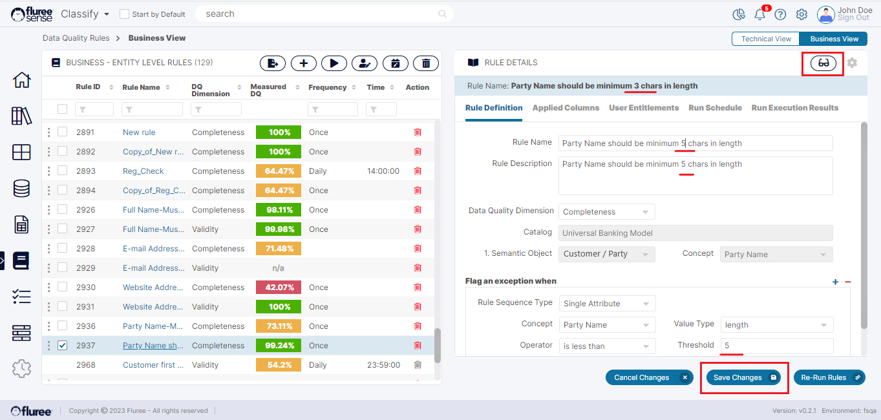
Task: Click the Save Changes button
Action: pyautogui.click(x=745, y=377)
